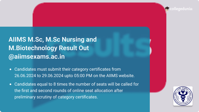Screen dimensions: 199x112
Task: Click the collegedunia logo text
Action: click(181, 9)
